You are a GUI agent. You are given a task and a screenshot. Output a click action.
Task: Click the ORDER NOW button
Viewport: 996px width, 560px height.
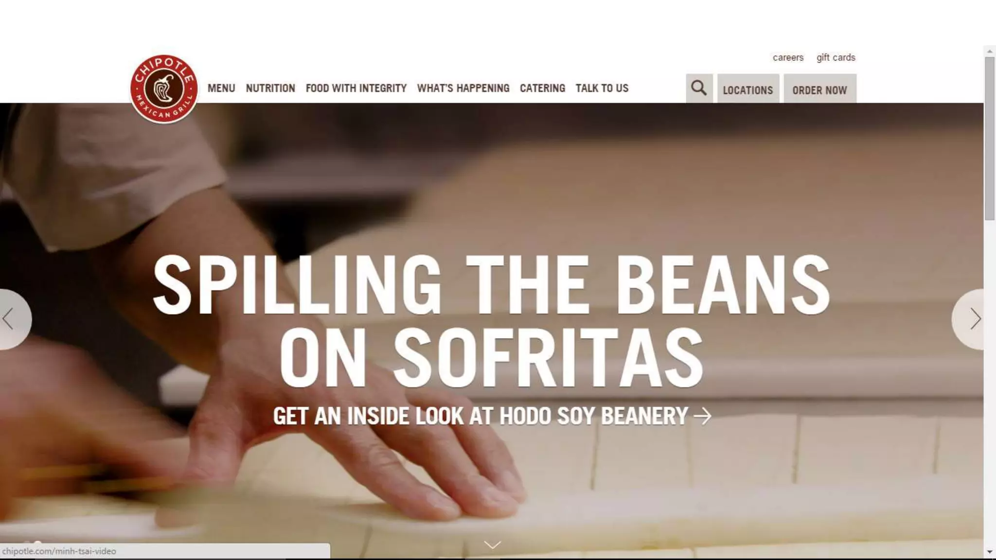click(820, 88)
